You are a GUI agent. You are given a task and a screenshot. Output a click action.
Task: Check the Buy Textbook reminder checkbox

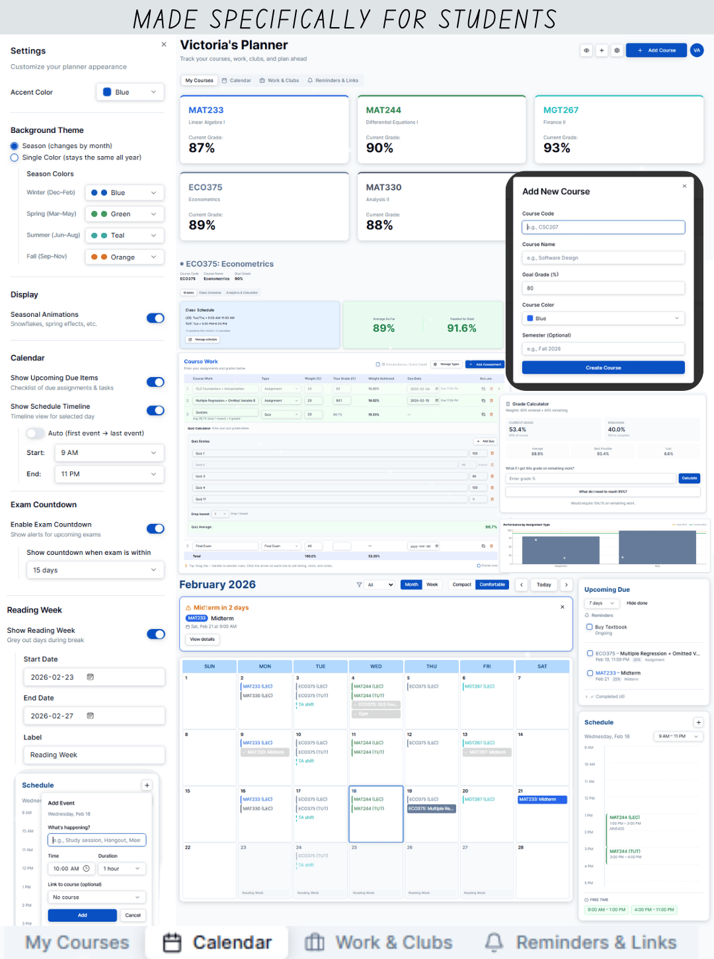coord(589,627)
